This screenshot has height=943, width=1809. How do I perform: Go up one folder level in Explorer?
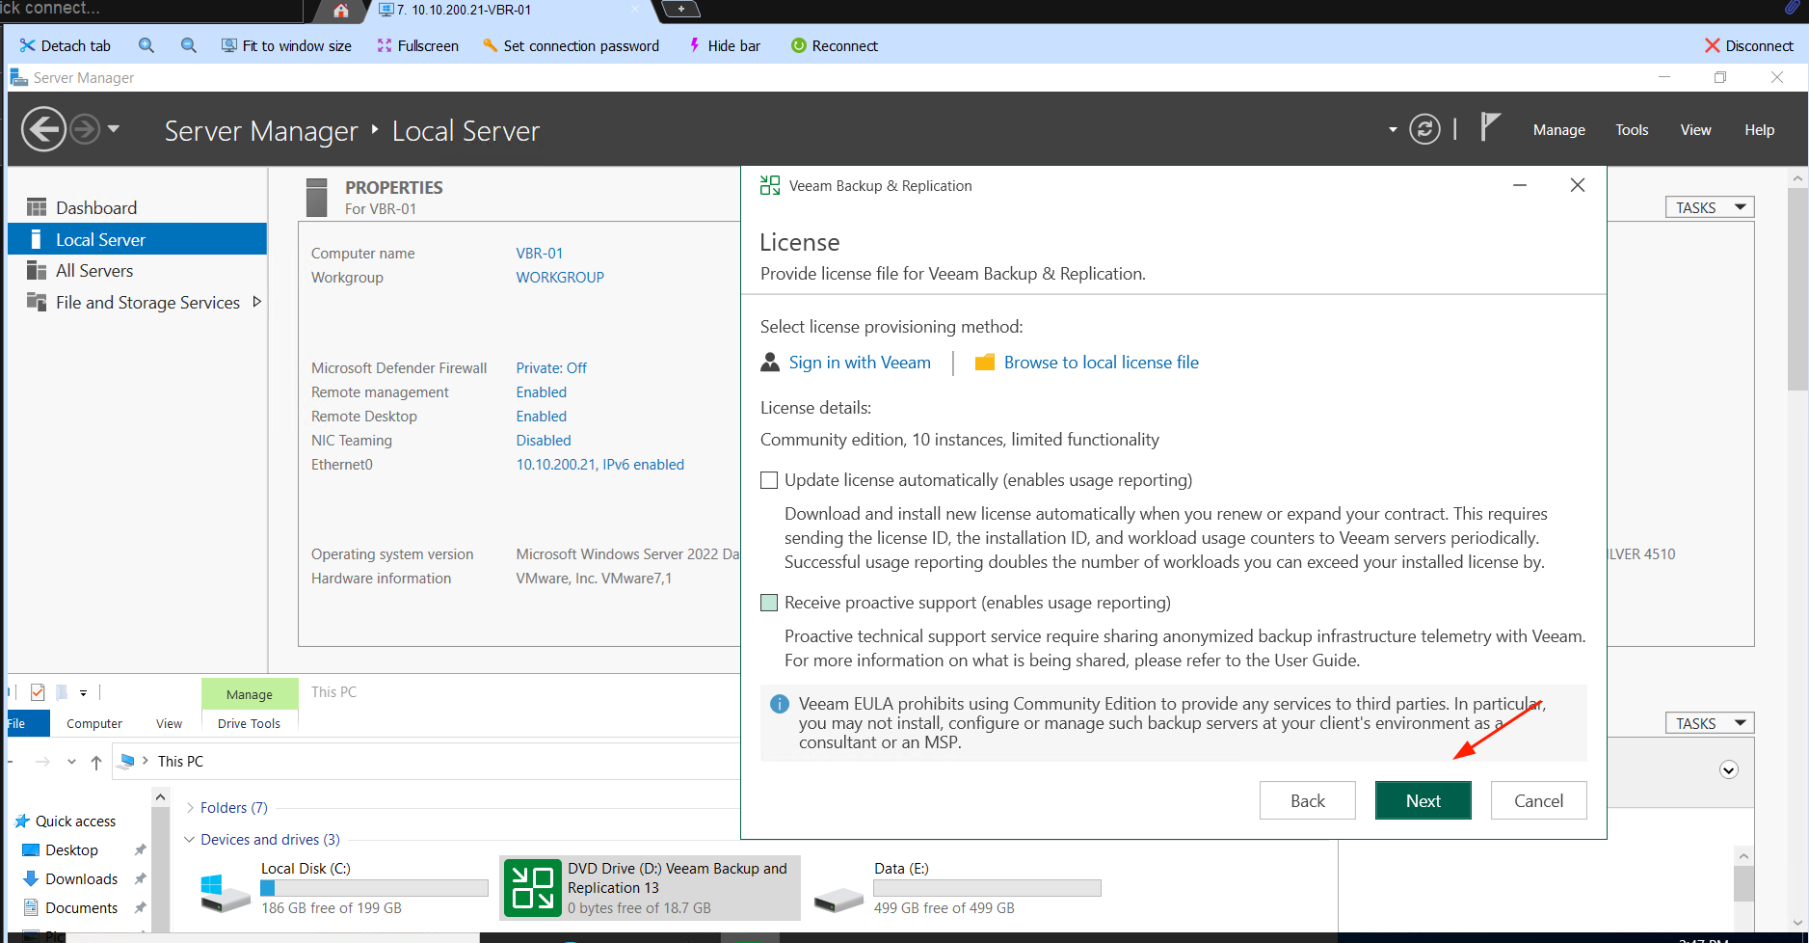pos(96,762)
